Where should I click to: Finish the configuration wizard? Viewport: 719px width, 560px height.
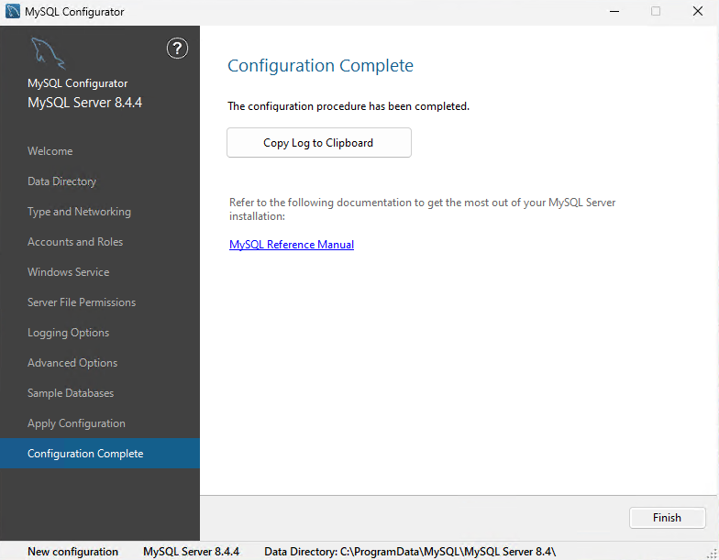(668, 518)
